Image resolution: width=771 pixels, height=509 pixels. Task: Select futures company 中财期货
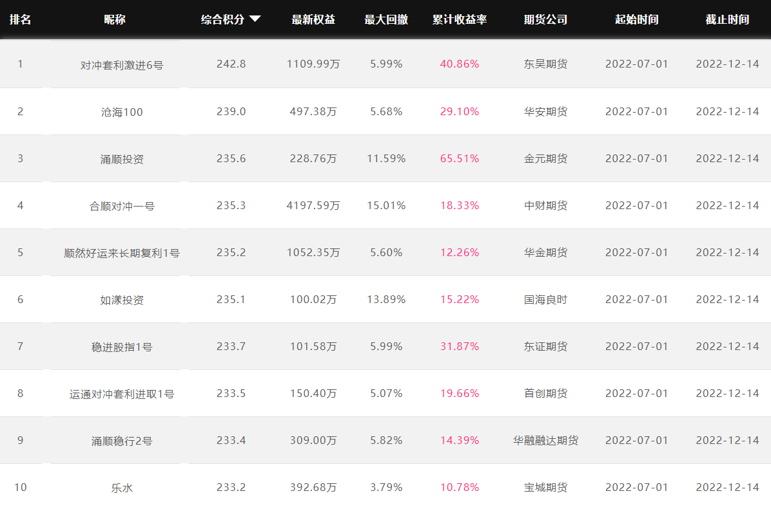[x=545, y=206]
